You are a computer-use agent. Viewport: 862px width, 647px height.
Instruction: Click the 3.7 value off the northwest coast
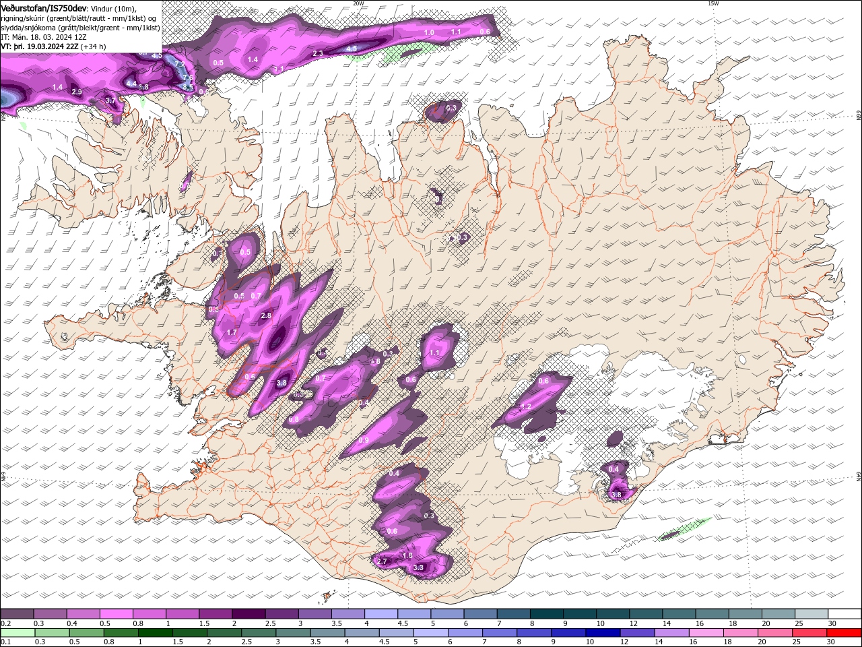110,100
